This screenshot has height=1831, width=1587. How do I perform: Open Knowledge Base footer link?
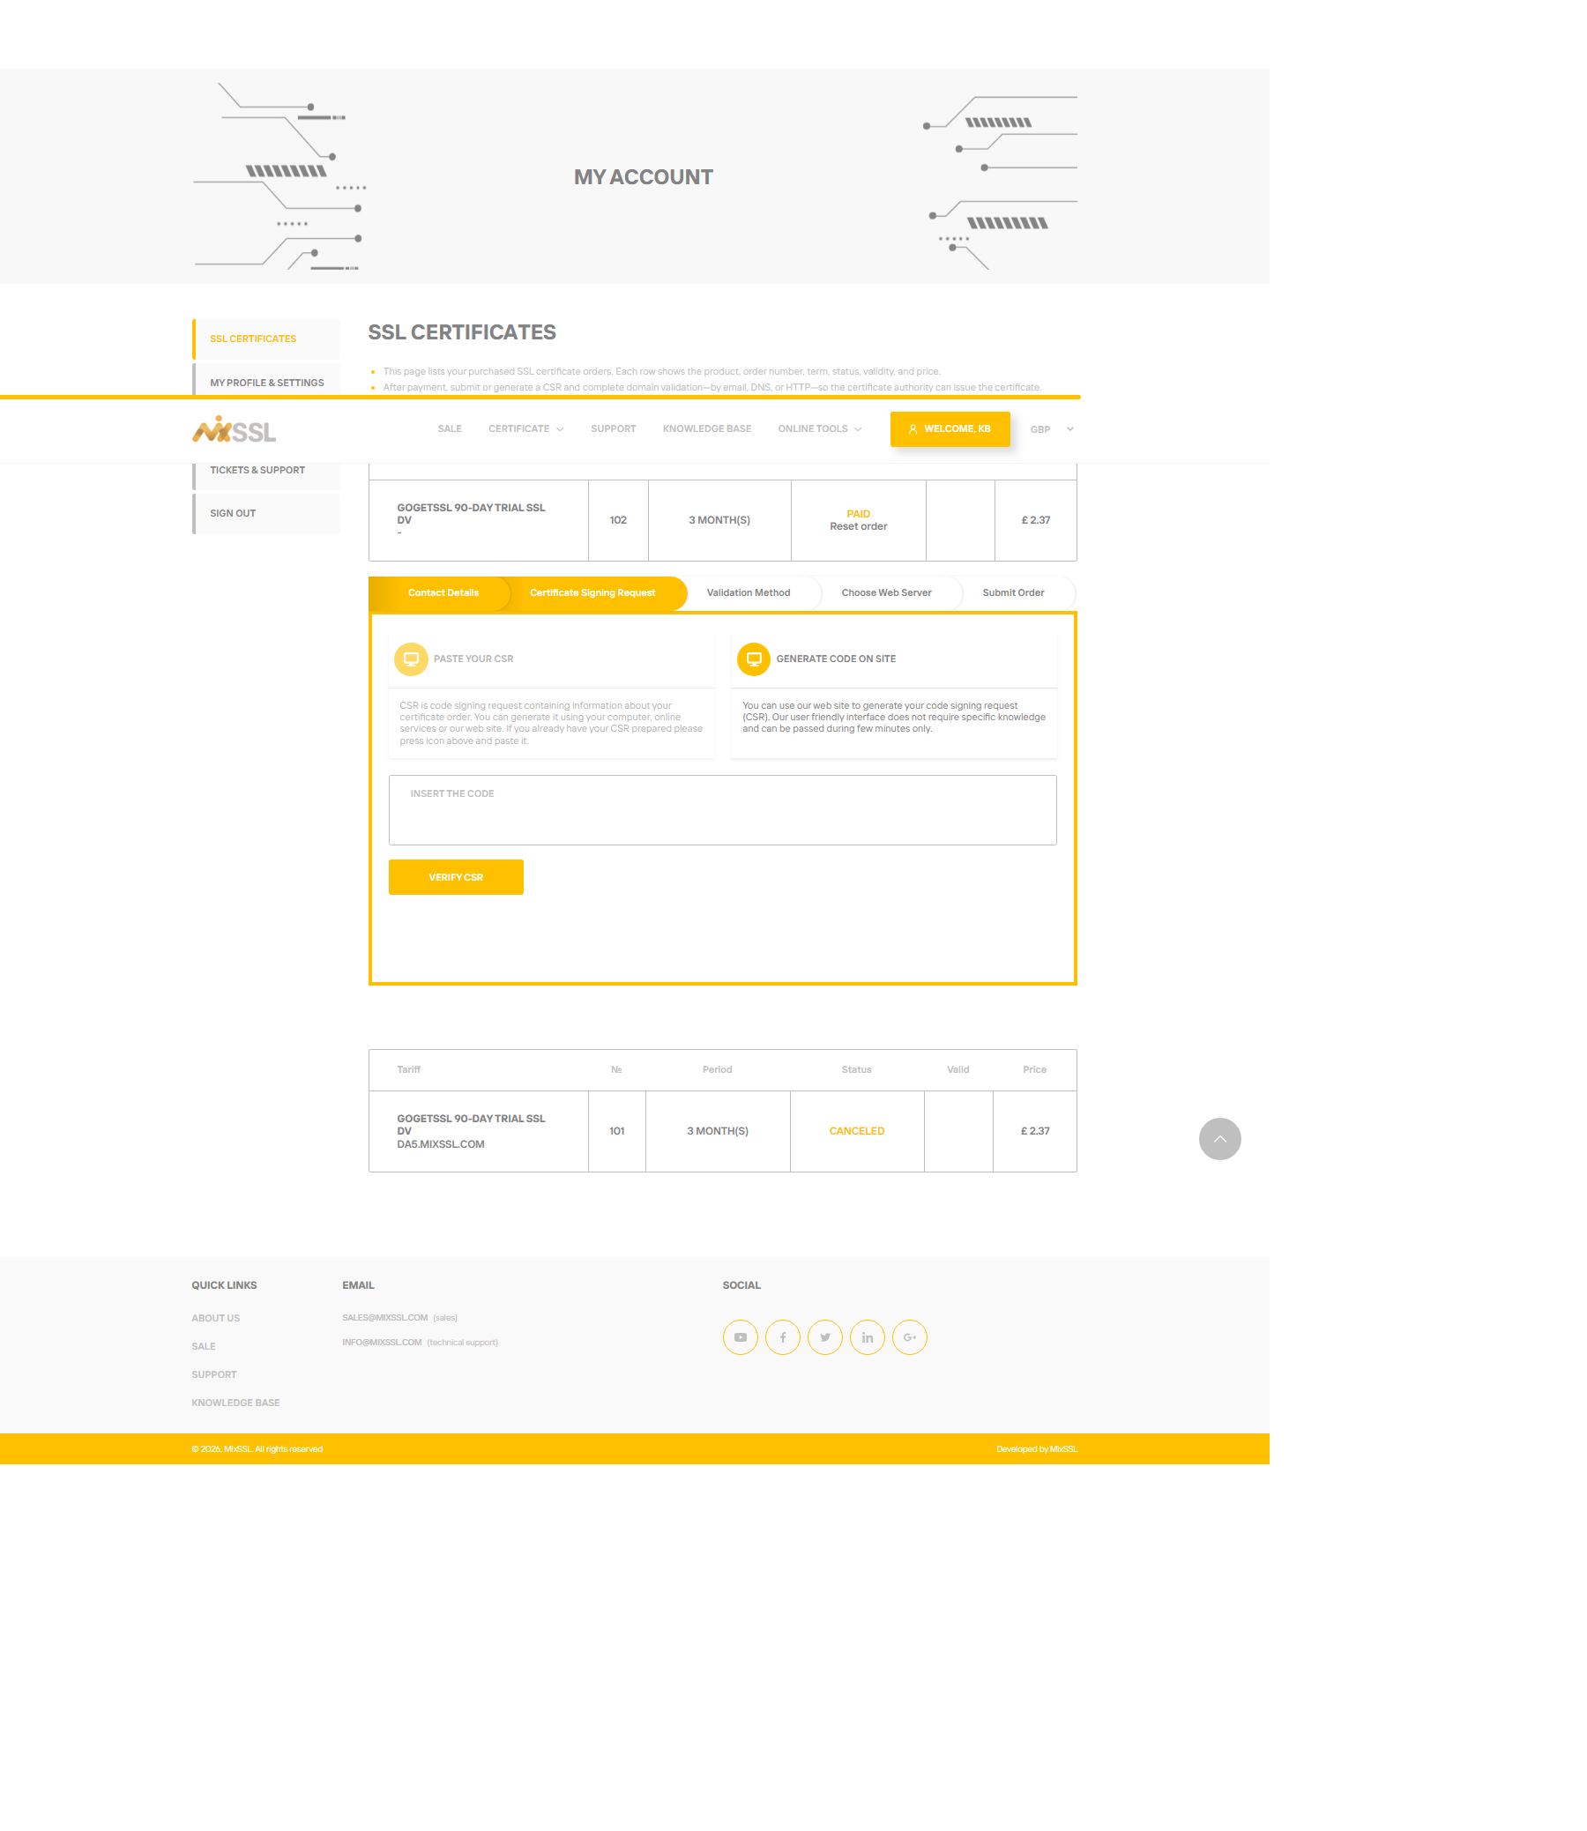[235, 1403]
